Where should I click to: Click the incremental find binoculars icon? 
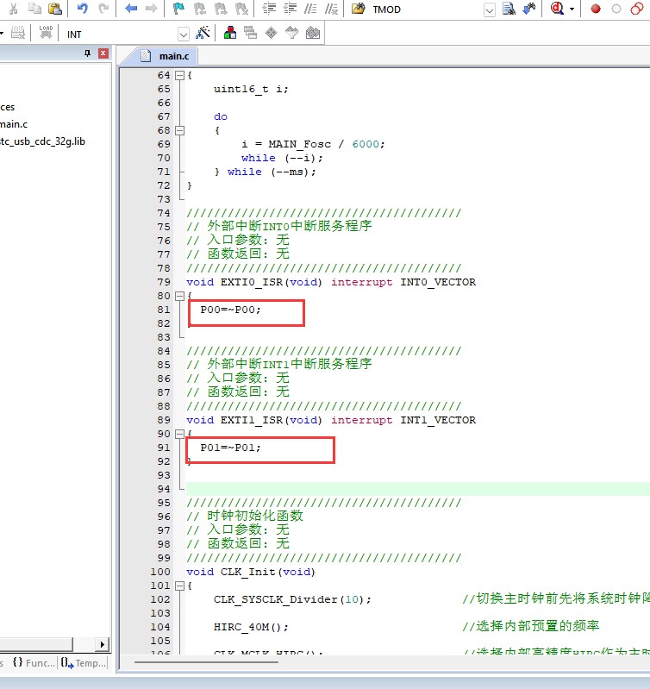click(529, 9)
